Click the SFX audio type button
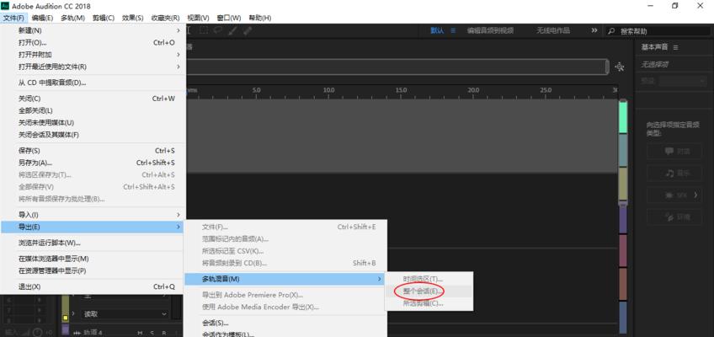This screenshot has height=337, width=714. coord(674,195)
